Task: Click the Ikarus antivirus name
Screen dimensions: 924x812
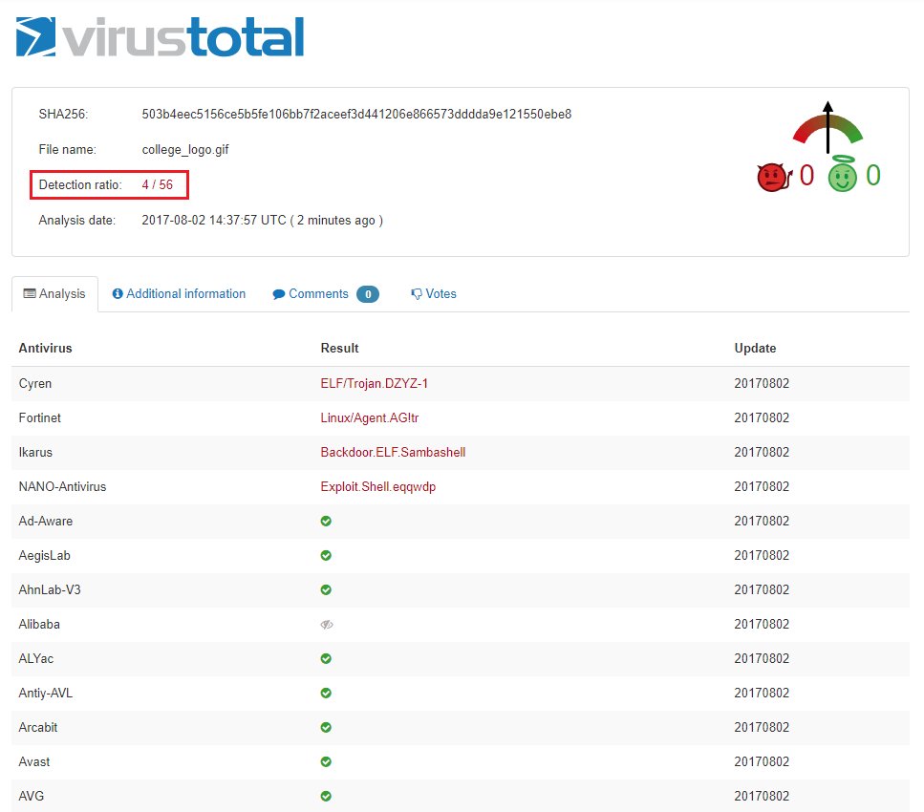Action: pyautogui.click(x=35, y=452)
